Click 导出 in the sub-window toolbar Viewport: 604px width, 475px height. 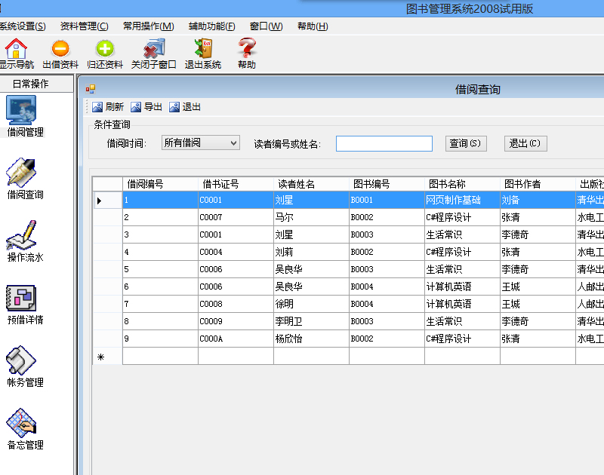(x=146, y=107)
